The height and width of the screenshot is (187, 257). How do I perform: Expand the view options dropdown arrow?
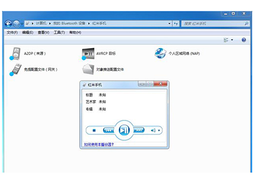232,40
